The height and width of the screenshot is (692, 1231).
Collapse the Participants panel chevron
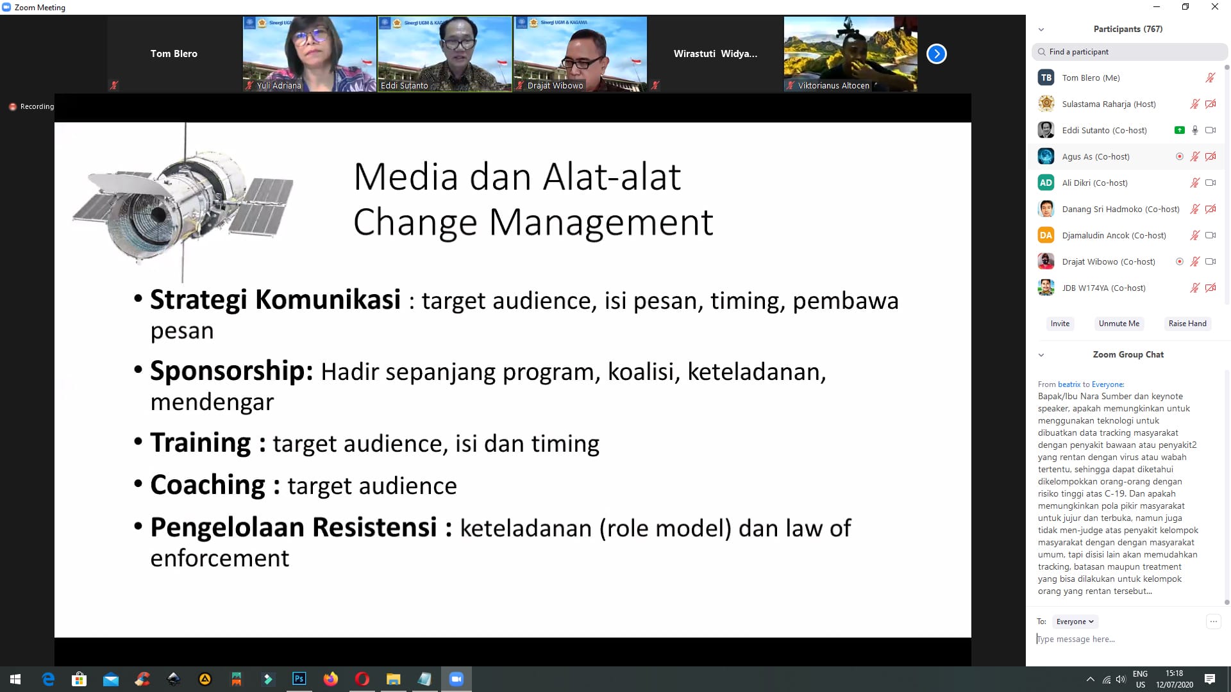[1041, 29]
